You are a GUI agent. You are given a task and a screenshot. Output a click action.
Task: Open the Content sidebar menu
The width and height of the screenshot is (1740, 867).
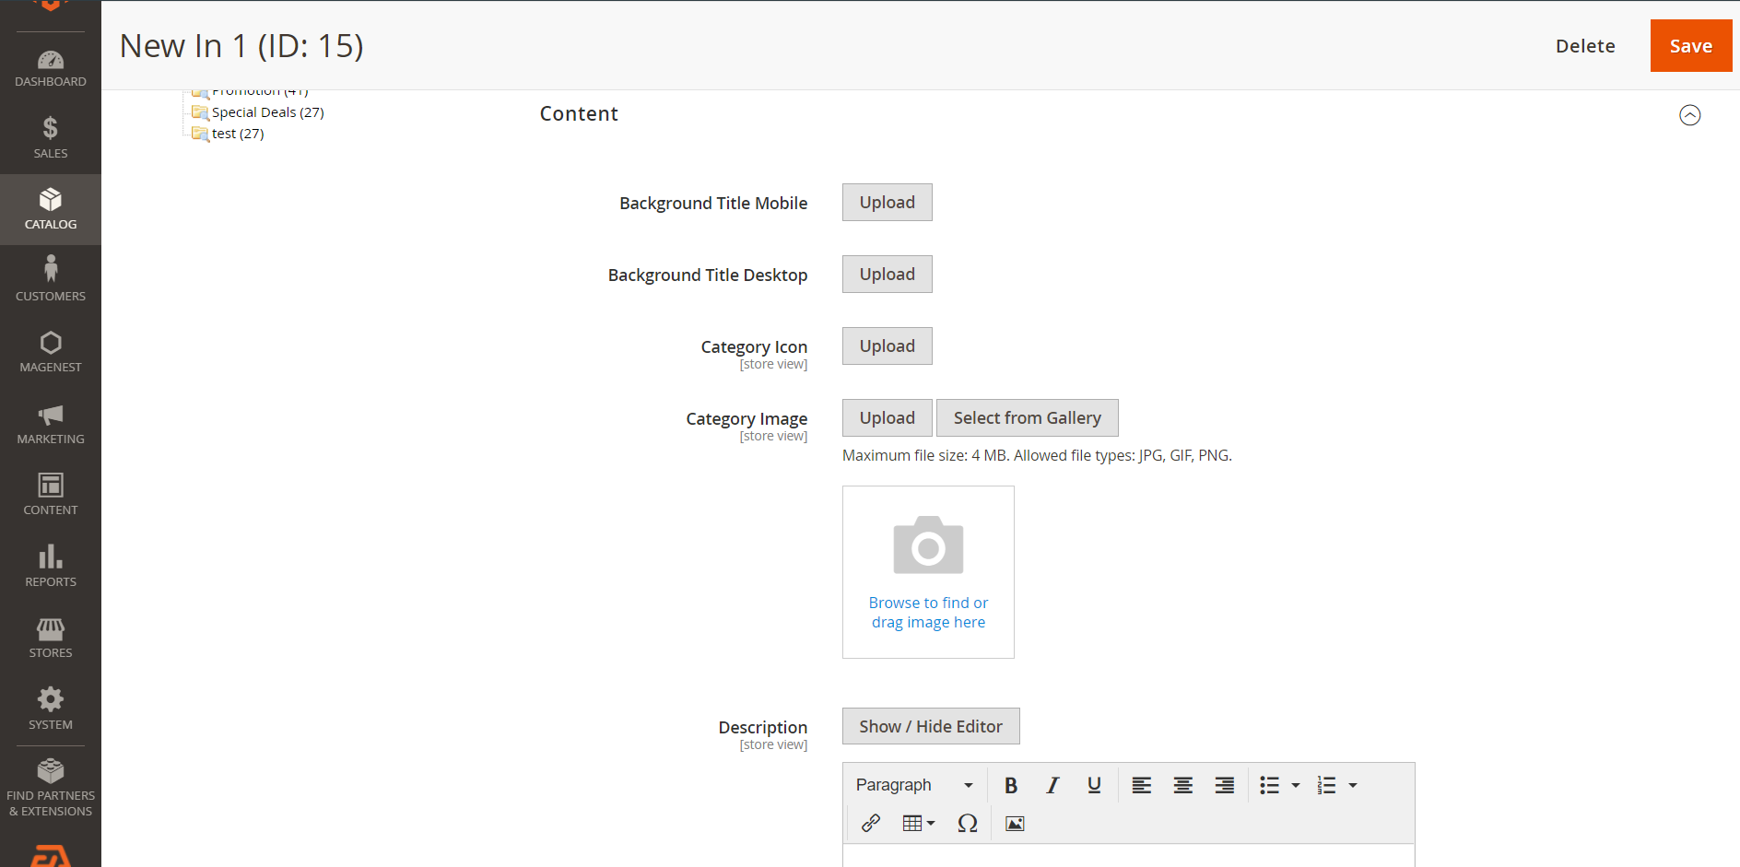[51, 495]
